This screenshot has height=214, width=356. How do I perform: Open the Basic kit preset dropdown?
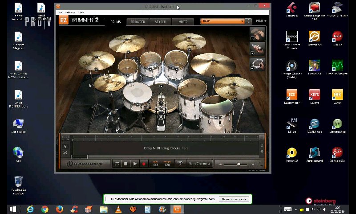pos(222,21)
